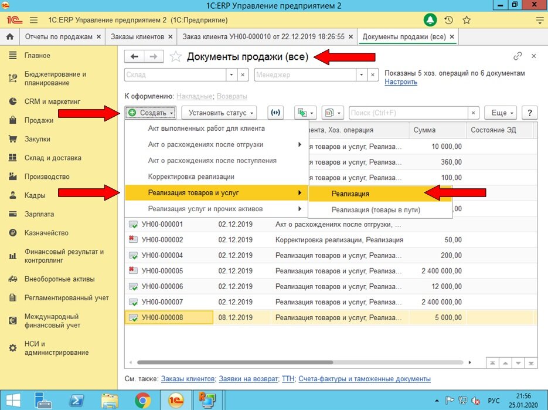
Task: Clear the Склад filter field
Action: coord(243,74)
